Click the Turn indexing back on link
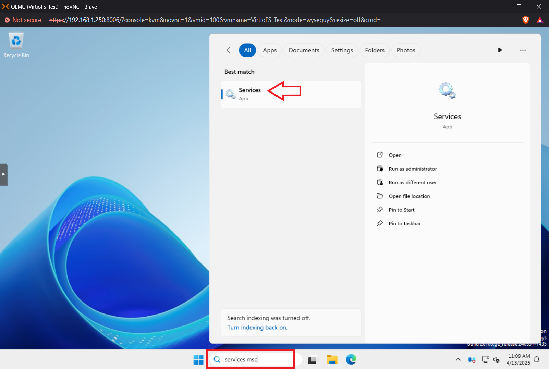Screen dimensions: 549x369 pos(257,327)
